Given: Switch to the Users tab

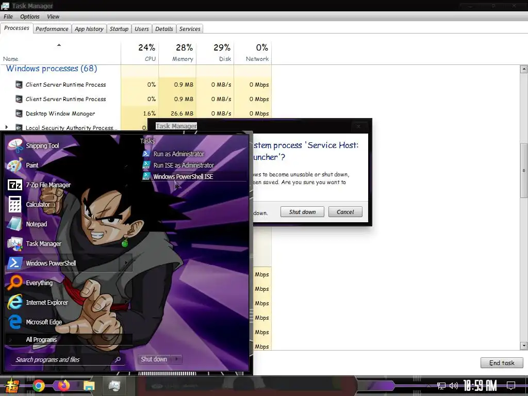Looking at the screenshot, I should click(141, 29).
